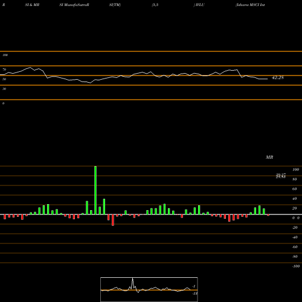Click the RSI axis label 50
Screen dimensions: 302x302
4,79
